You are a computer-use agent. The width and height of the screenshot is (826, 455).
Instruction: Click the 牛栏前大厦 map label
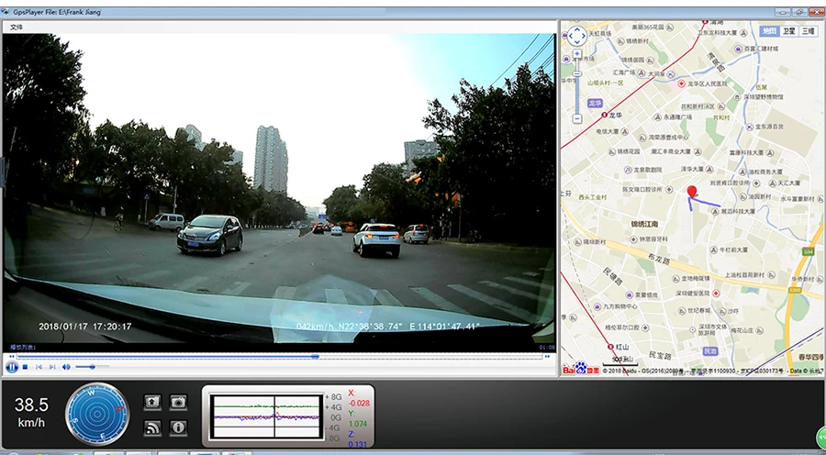click(732, 250)
